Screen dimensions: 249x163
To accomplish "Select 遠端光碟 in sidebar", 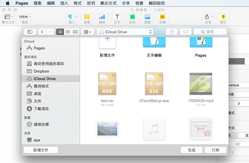I will tap(51, 124).
